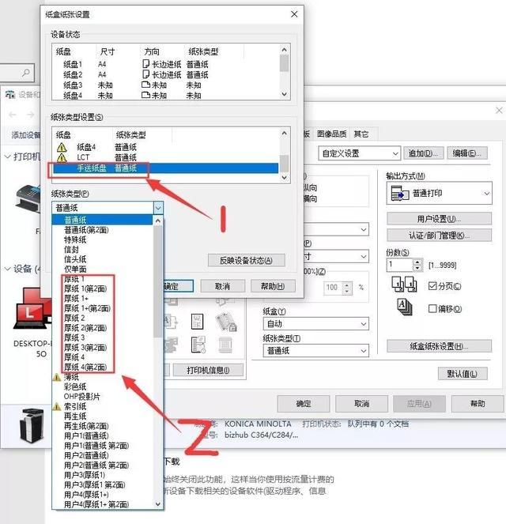Select 再生纸 option

[x=75, y=417]
